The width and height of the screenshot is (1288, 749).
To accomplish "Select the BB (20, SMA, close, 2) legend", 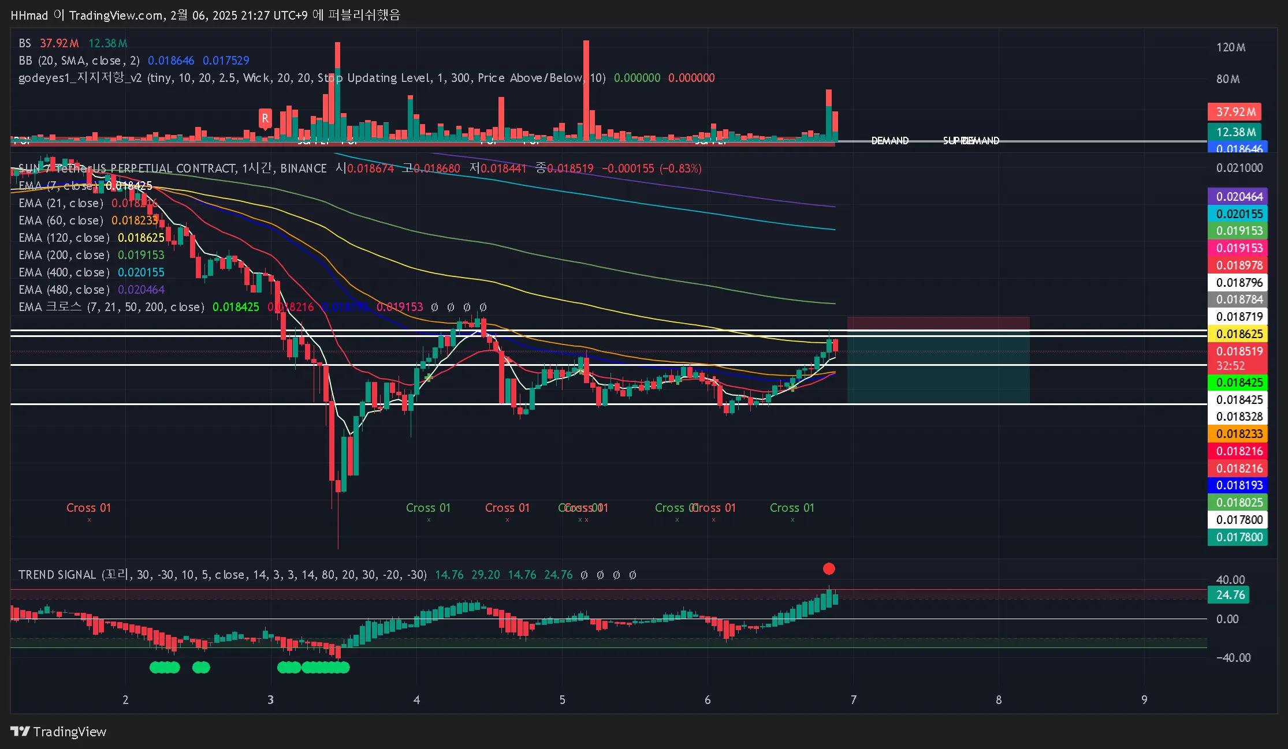I will [134, 61].
